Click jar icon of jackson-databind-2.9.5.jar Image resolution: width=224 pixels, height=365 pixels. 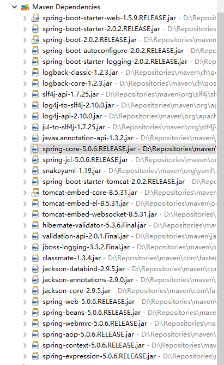(35, 269)
